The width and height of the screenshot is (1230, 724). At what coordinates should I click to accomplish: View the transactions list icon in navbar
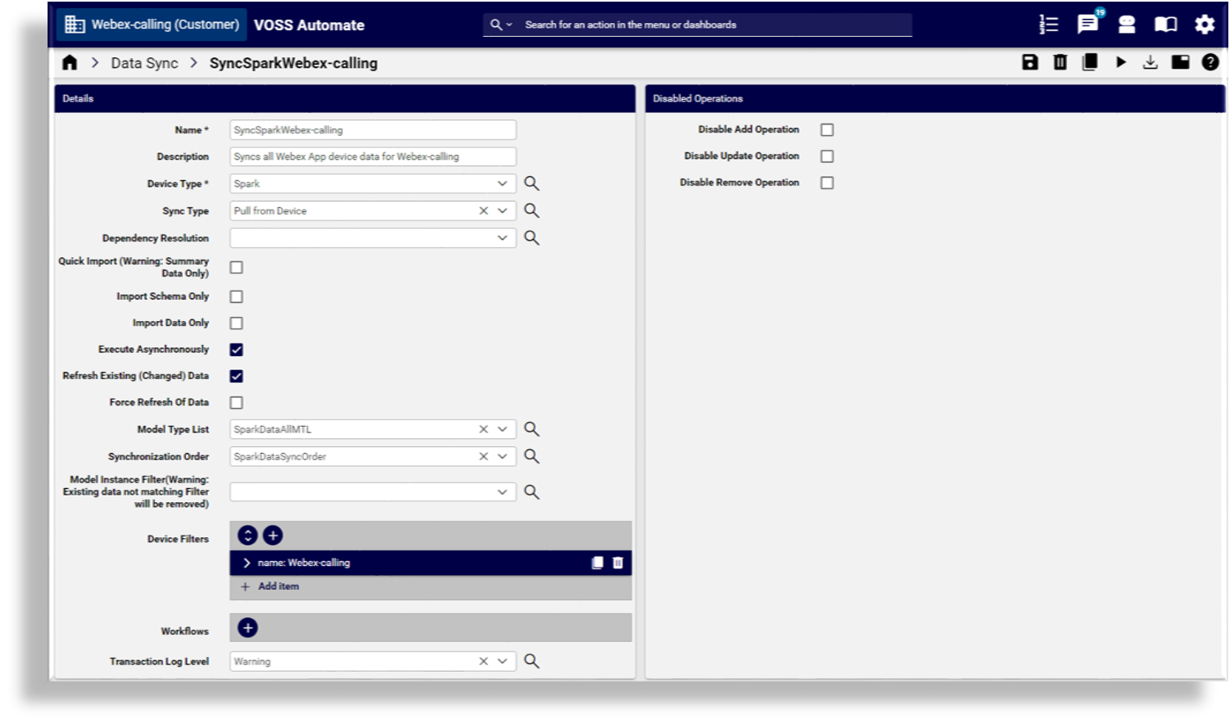coord(1049,25)
